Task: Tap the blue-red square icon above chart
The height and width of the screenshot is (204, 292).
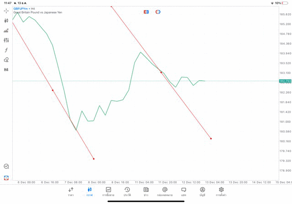Action: [146, 12]
